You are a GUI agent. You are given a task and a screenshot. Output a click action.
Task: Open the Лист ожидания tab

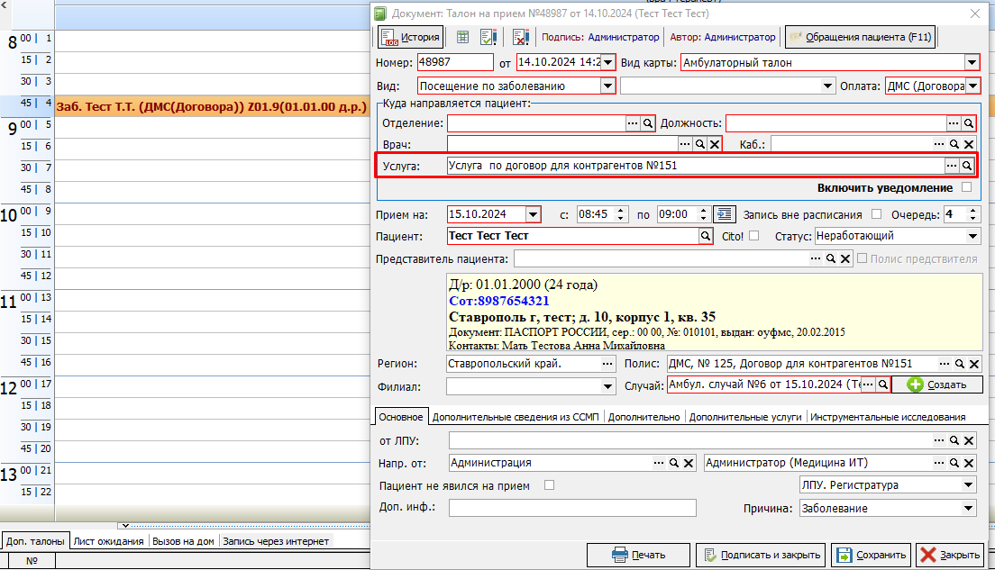108,541
